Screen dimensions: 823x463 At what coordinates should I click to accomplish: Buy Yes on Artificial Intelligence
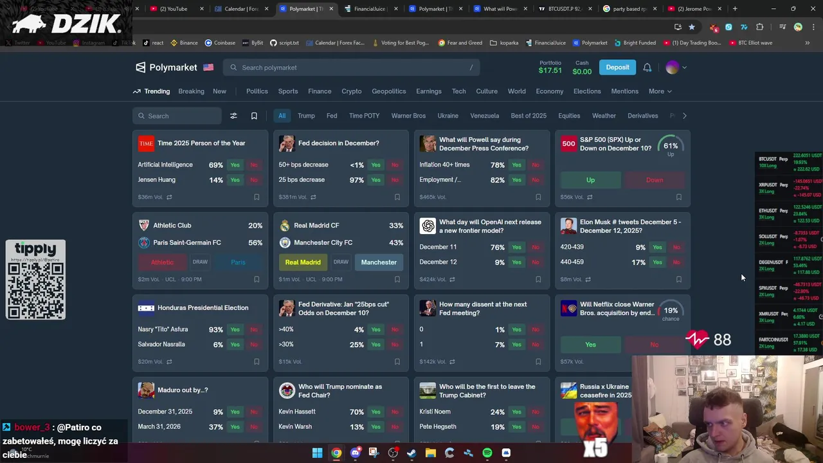[x=235, y=165]
